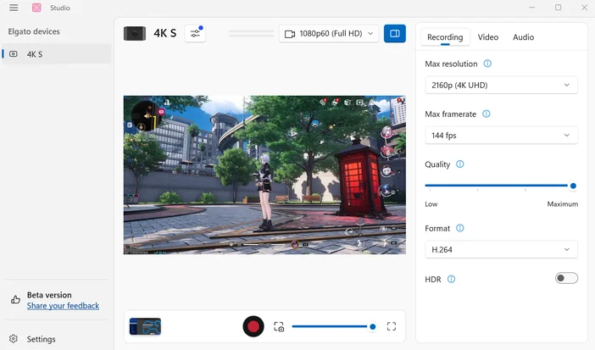This screenshot has height=350, width=595.
Task: Open the 144 fps framerate dropdown
Action: click(501, 135)
